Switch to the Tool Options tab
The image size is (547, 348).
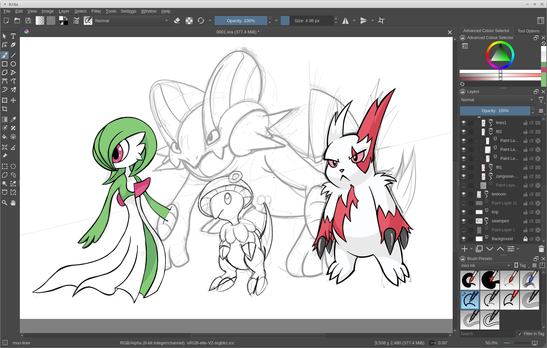(528, 31)
